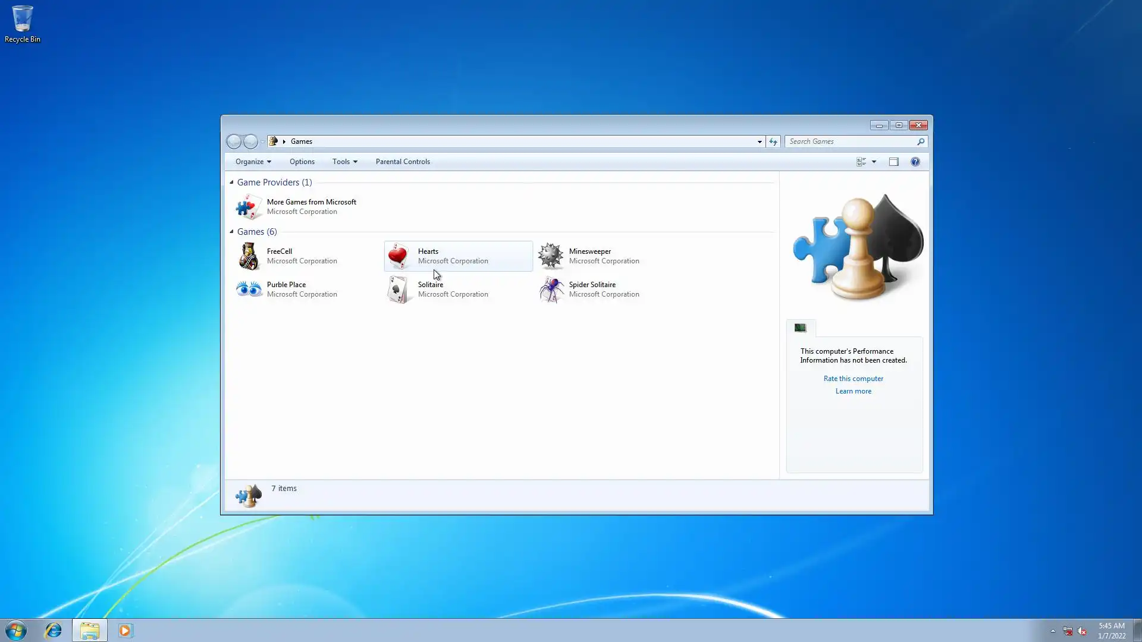Viewport: 1142px width, 642px height.
Task: Click Options in the toolbar
Action: point(302,162)
